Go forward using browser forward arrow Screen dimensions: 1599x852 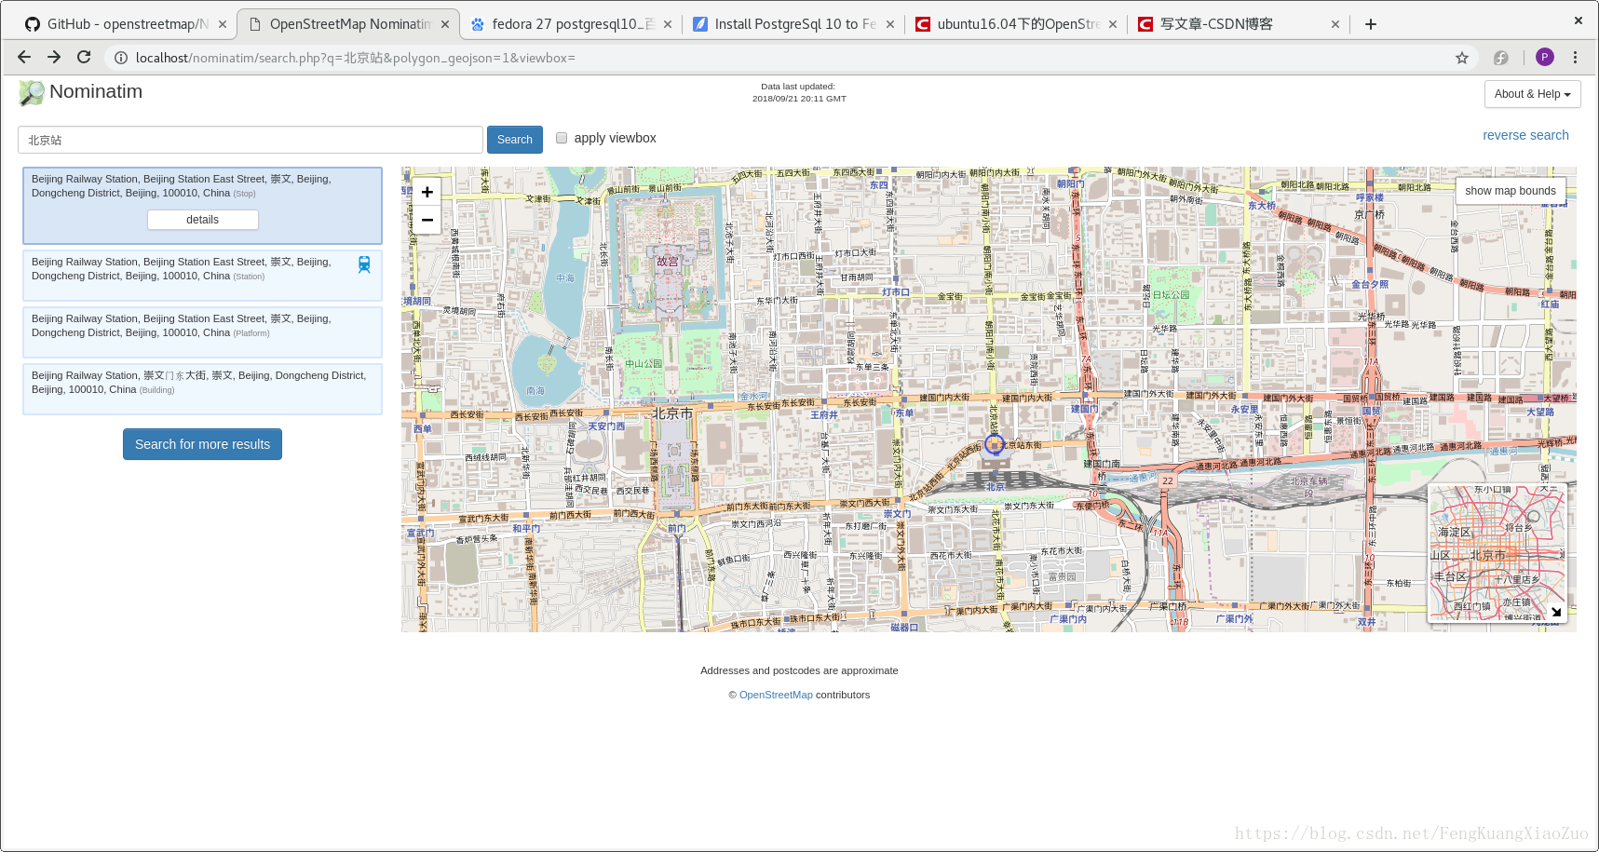click(54, 57)
